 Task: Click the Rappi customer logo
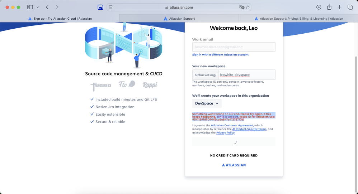pyautogui.click(x=150, y=85)
